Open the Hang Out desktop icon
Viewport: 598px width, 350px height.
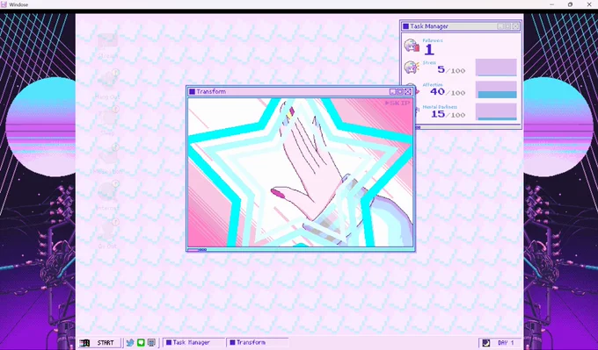click(107, 84)
